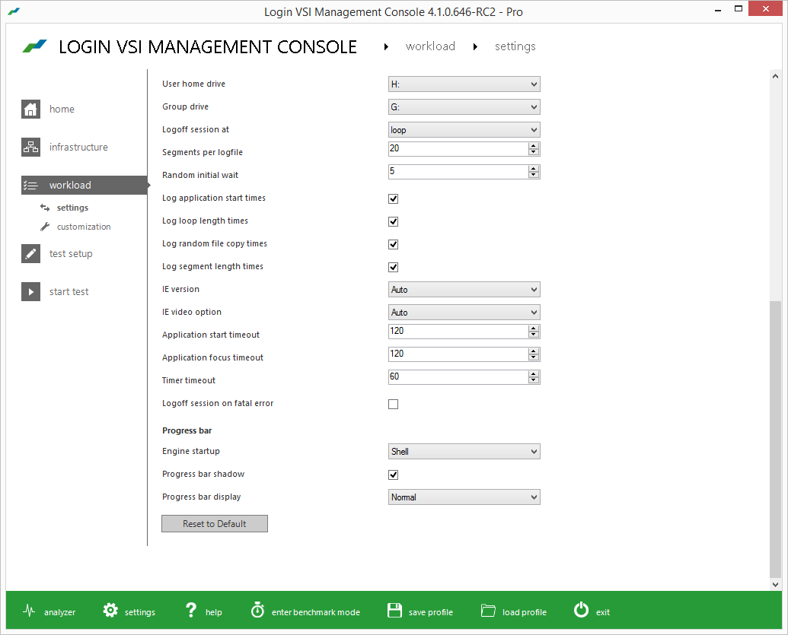Click vertical scrollbar thumb
The height and width of the screenshot is (635, 788).
coord(775,440)
